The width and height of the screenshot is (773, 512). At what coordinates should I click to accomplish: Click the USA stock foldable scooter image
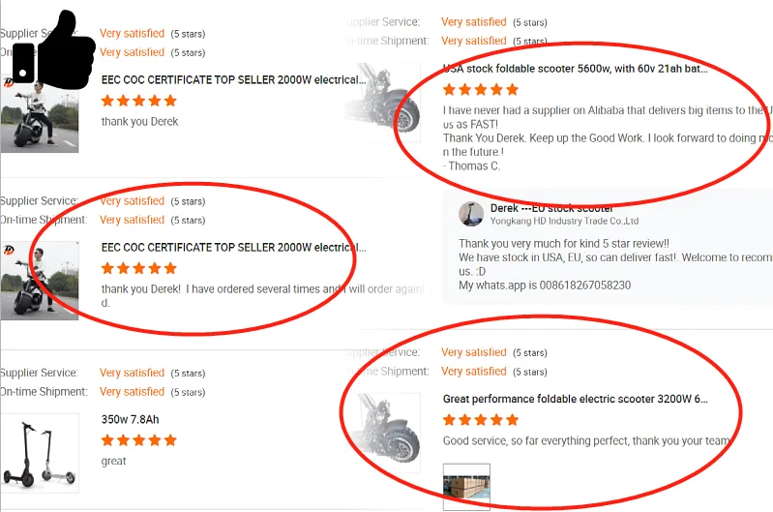click(x=382, y=102)
